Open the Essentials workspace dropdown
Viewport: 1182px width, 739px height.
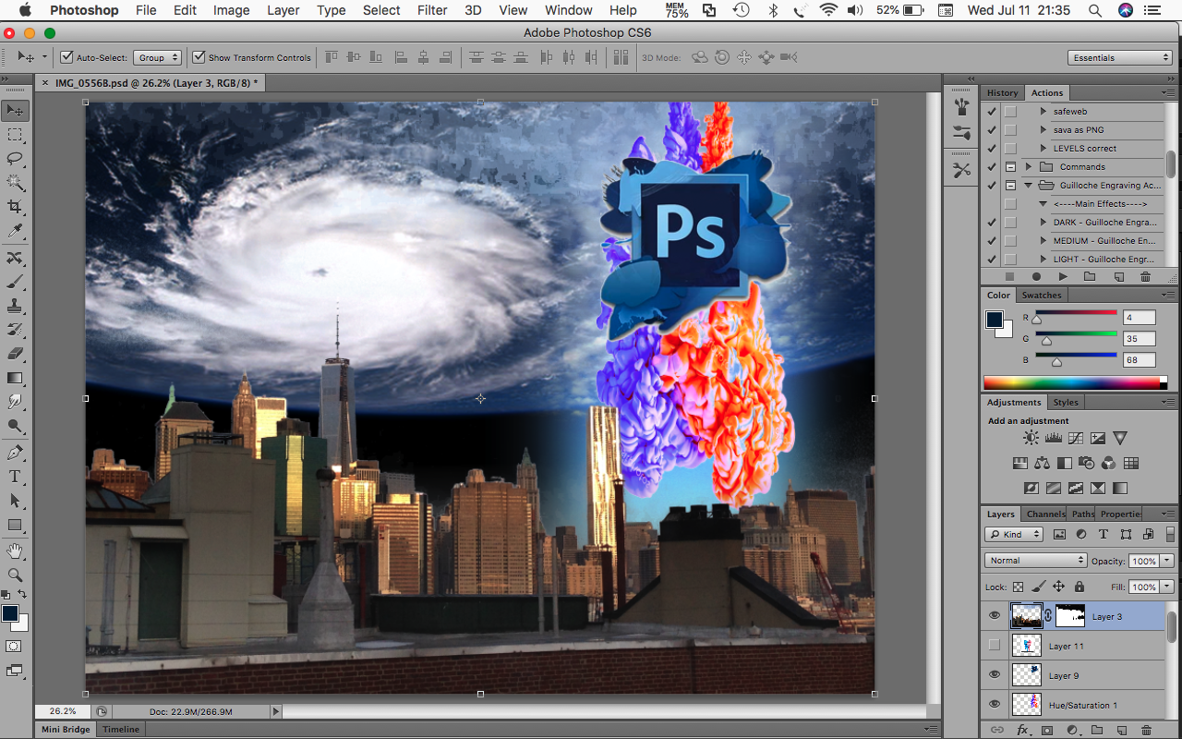[x=1121, y=57]
